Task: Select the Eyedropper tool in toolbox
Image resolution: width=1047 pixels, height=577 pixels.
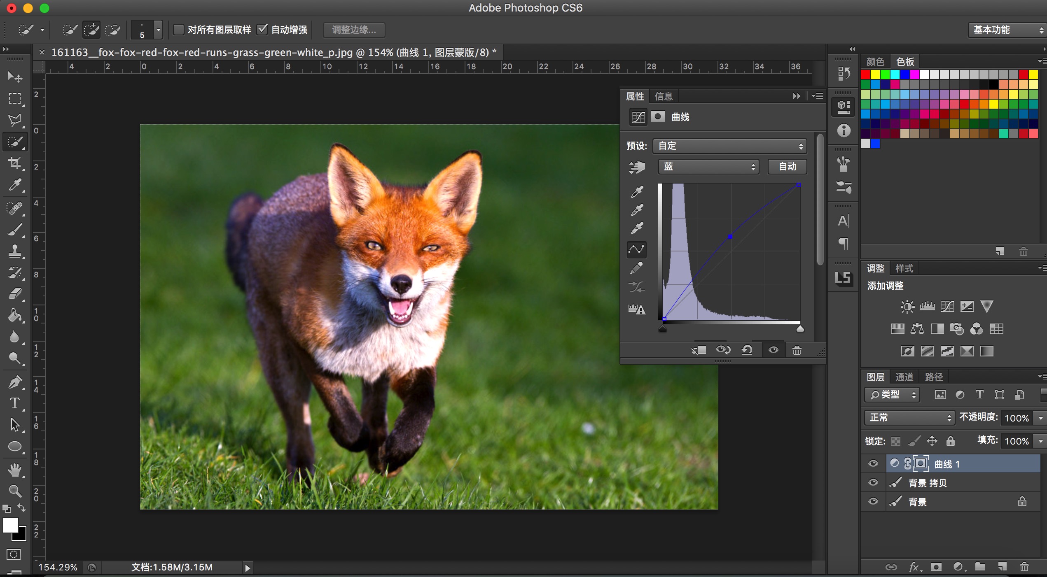Action: click(15, 185)
